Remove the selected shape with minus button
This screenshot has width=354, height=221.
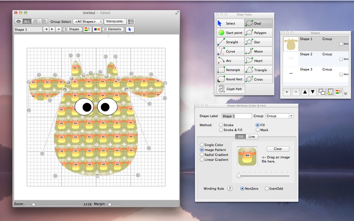tap(296, 92)
